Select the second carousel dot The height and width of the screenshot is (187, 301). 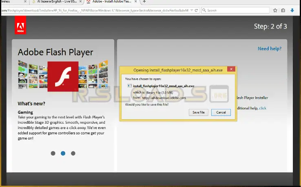click(63, 154)
